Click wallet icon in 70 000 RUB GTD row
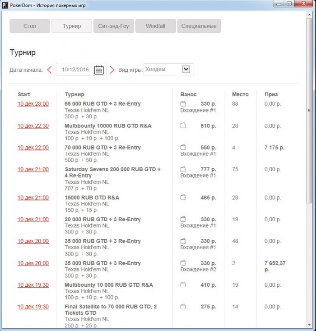 [x=183, y=147]
